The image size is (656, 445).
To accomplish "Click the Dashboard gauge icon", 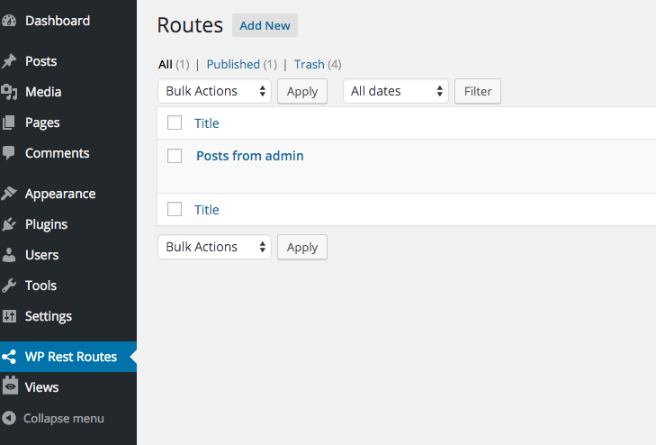I will [x=9, y=21].
